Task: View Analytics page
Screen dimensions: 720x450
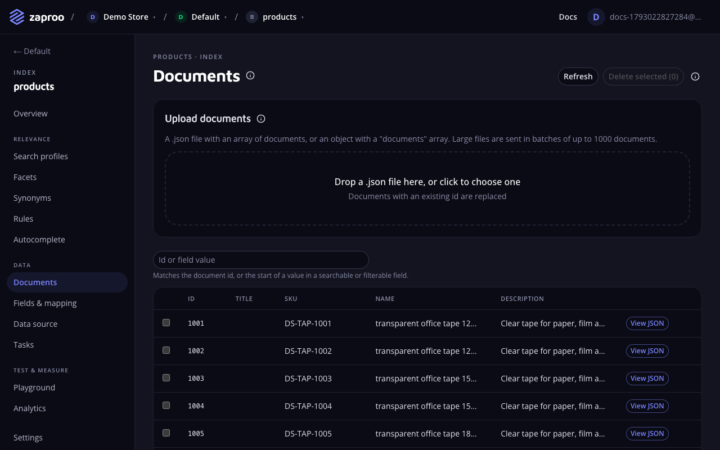Action: click(x=67, y=408)
